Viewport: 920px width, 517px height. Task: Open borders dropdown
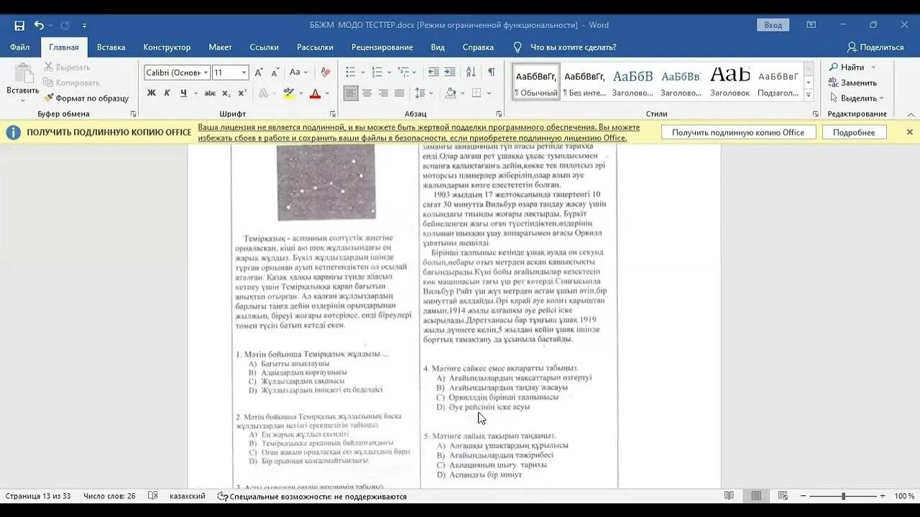pos(489,93)
